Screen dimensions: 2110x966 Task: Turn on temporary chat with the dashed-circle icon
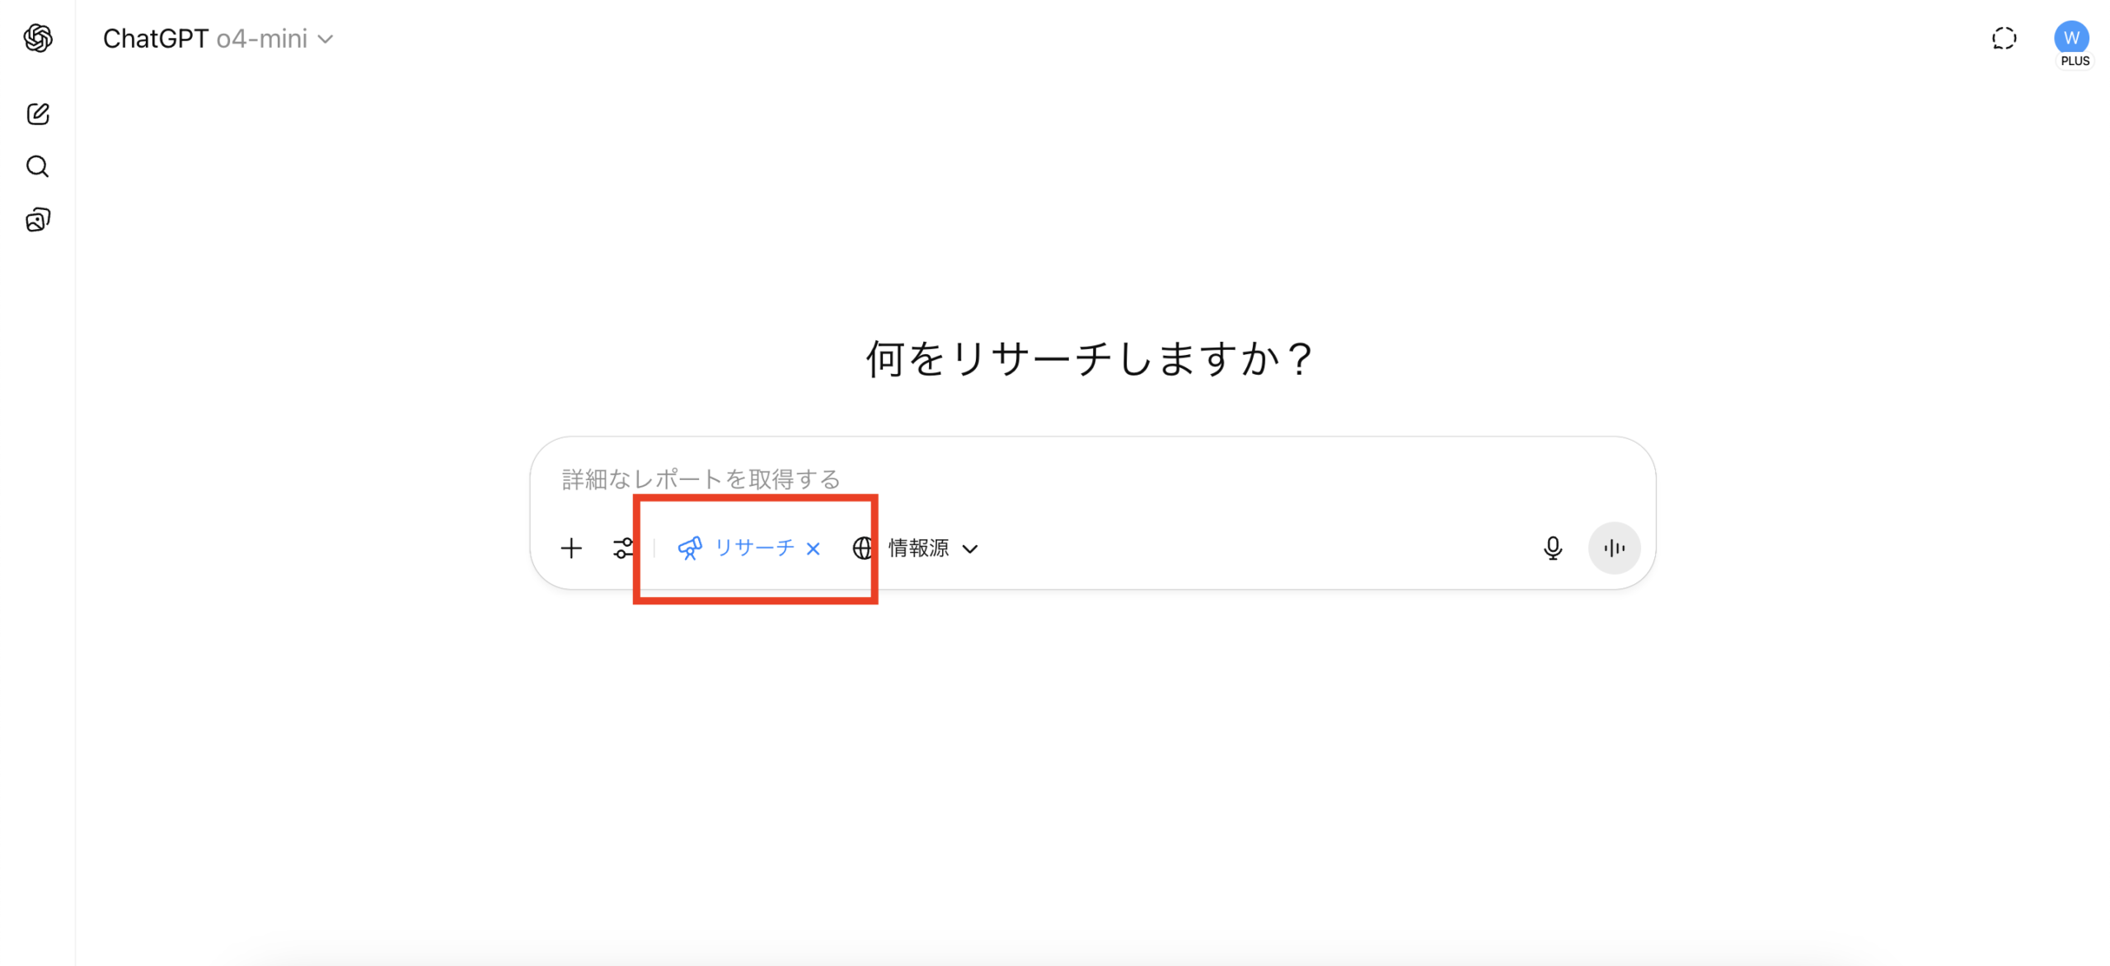[x=2004, y=39]
